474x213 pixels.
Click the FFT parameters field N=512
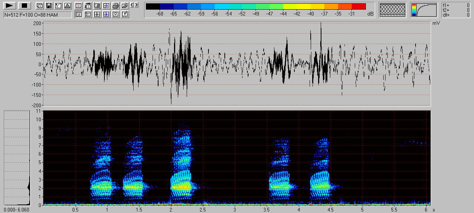pyautogui.click(x=37, y=14)
